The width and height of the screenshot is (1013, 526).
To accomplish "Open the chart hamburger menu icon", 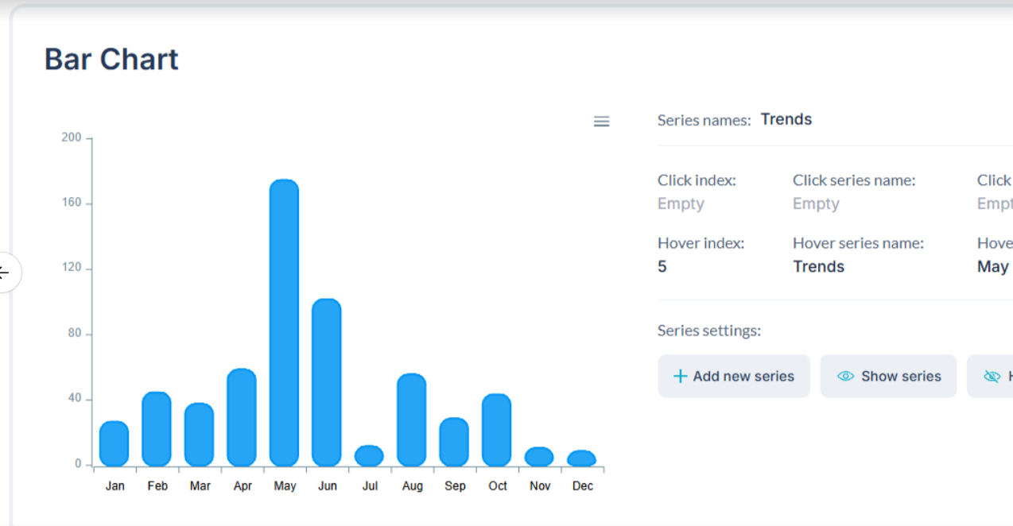I will point(602,122).
